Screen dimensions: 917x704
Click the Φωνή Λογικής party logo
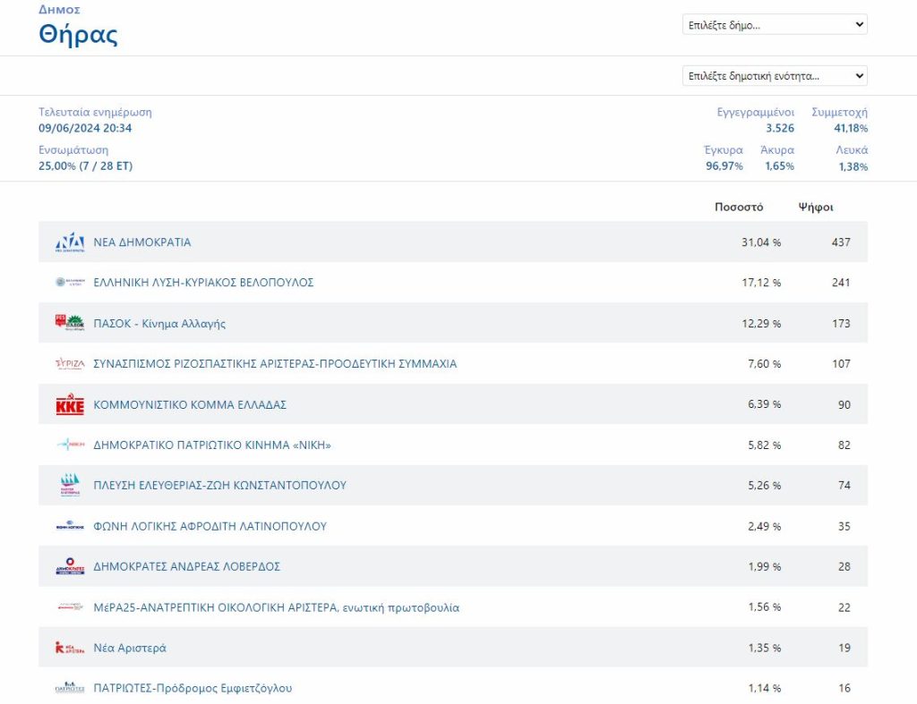(70, 526)
